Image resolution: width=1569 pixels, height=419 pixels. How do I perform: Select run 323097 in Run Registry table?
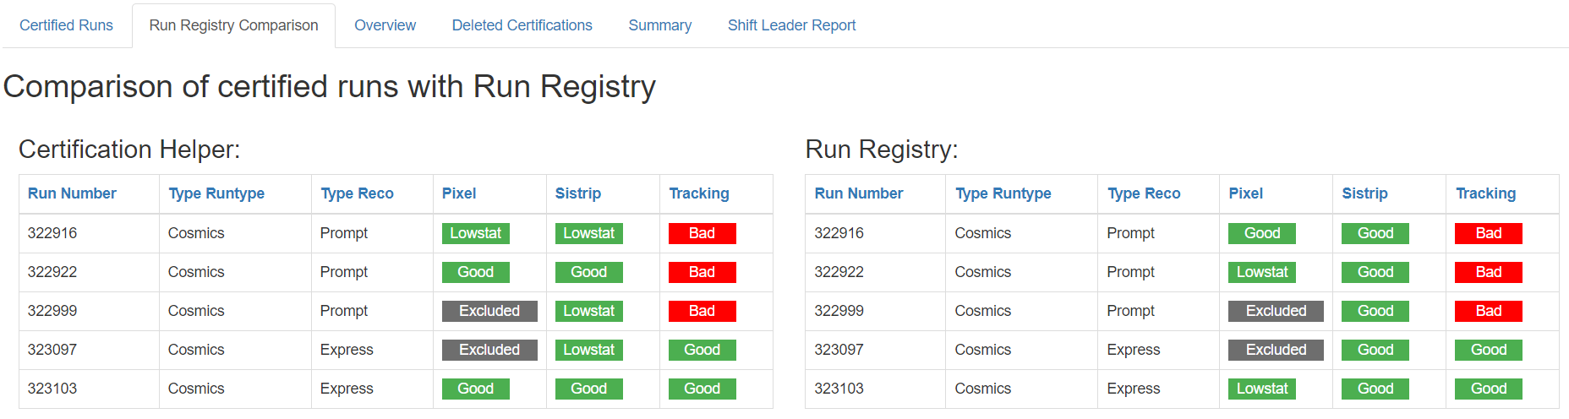839,350
